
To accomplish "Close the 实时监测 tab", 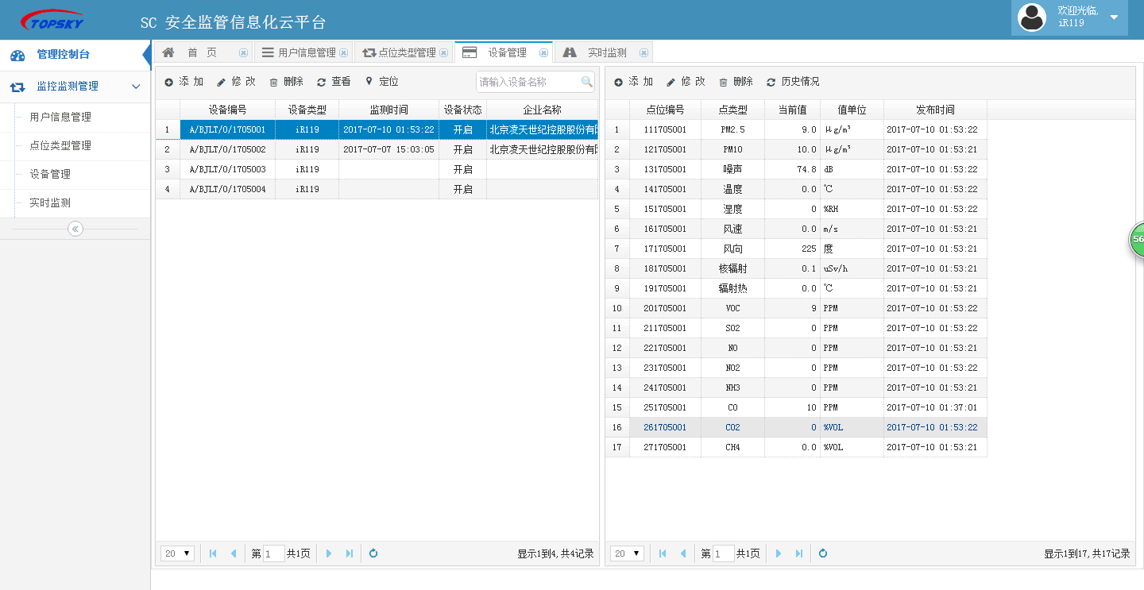I will [x=643, y=53].
